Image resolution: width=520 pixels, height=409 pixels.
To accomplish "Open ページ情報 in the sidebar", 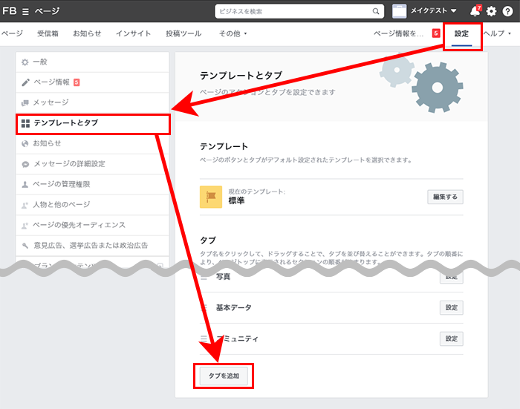I will tap(93, 82).
